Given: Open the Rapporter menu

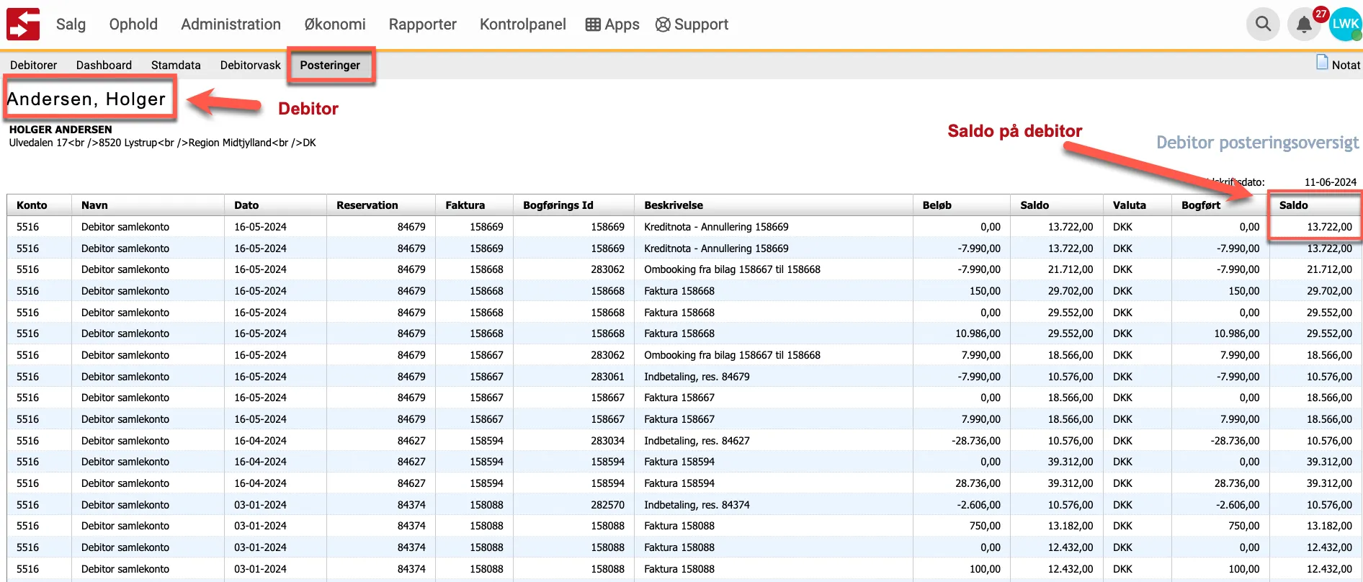Looking at the screenshot, I should pyautogui.click(x=423, y=24).
